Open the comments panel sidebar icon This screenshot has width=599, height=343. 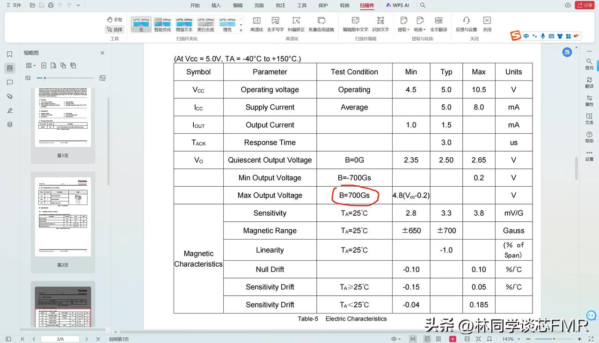pos(10,82)
